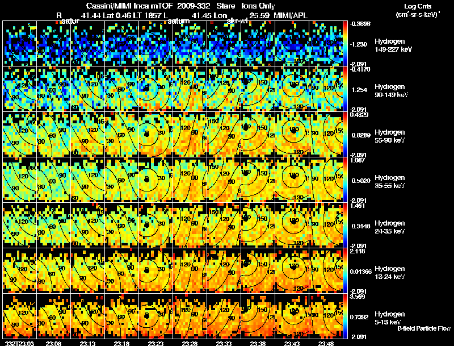454x346 pixels.
Task: Select the 23:03 panel in the 149-227 keV row
Action: (x=19, y=43)
